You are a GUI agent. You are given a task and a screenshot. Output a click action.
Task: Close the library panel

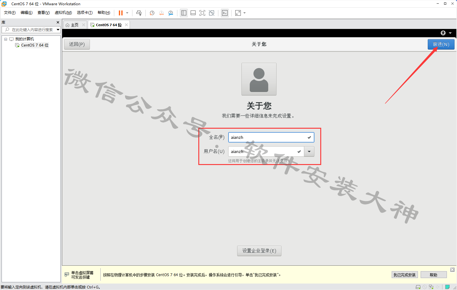[58, 22]
